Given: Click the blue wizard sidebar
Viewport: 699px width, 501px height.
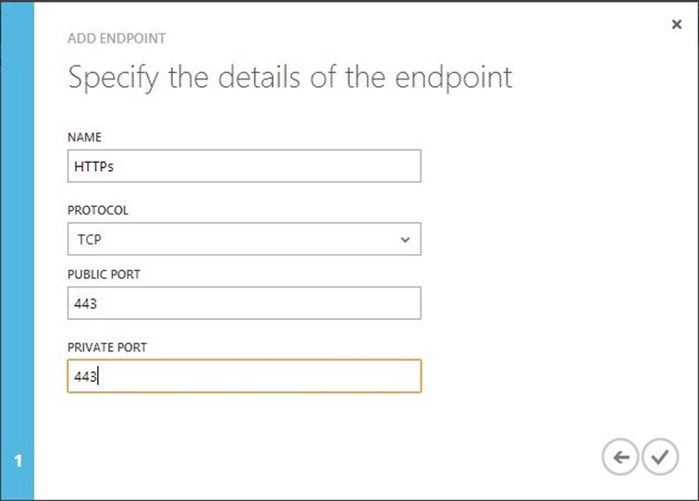Looking at the screenshot, I should (x=18, y=250).
